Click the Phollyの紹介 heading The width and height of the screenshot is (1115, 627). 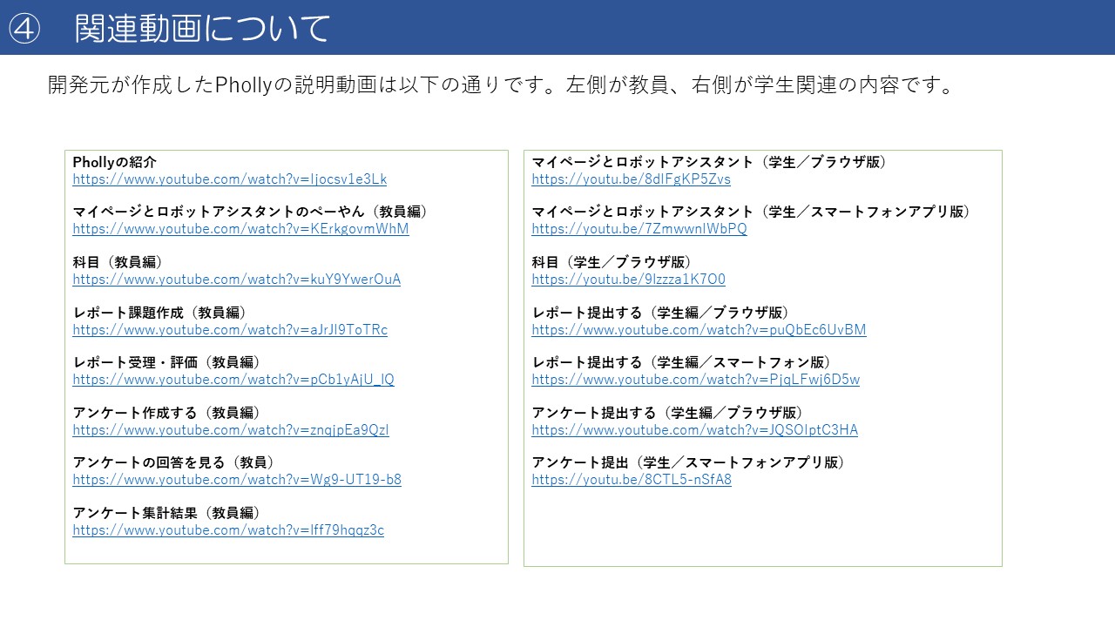coord(115,162)
